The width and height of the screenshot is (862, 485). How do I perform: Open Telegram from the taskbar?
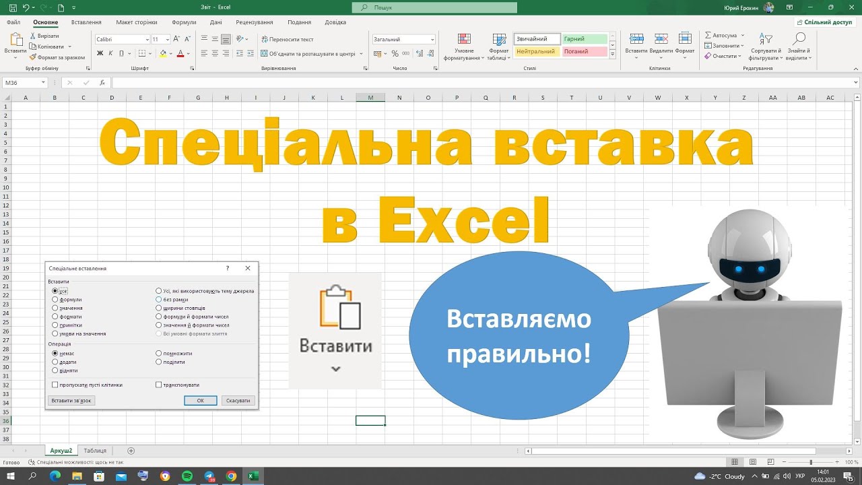pyautogui.click(x=209, y=476)
